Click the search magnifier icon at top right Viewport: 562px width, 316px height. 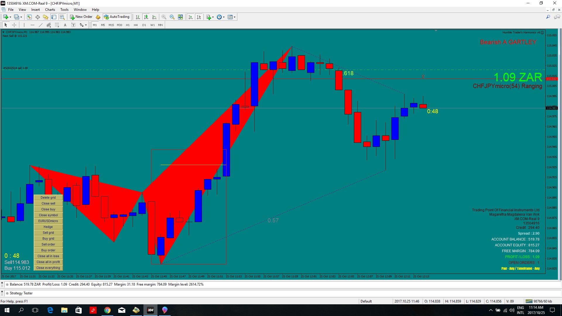pyautogui.click(x=548, y=17)
